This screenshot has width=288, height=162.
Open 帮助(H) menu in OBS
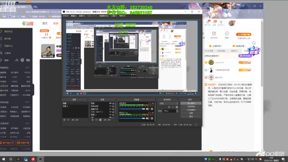tap(122, 16)
